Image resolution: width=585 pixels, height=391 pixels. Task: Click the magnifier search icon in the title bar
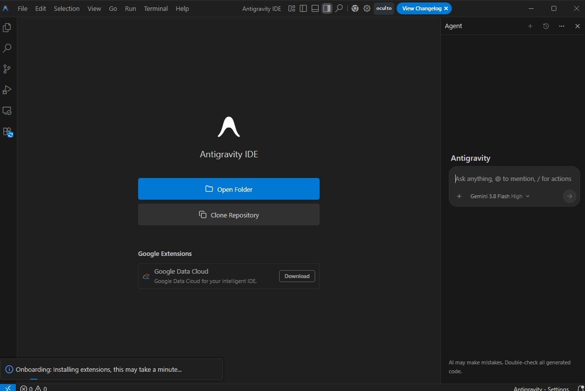coord(339,8)
